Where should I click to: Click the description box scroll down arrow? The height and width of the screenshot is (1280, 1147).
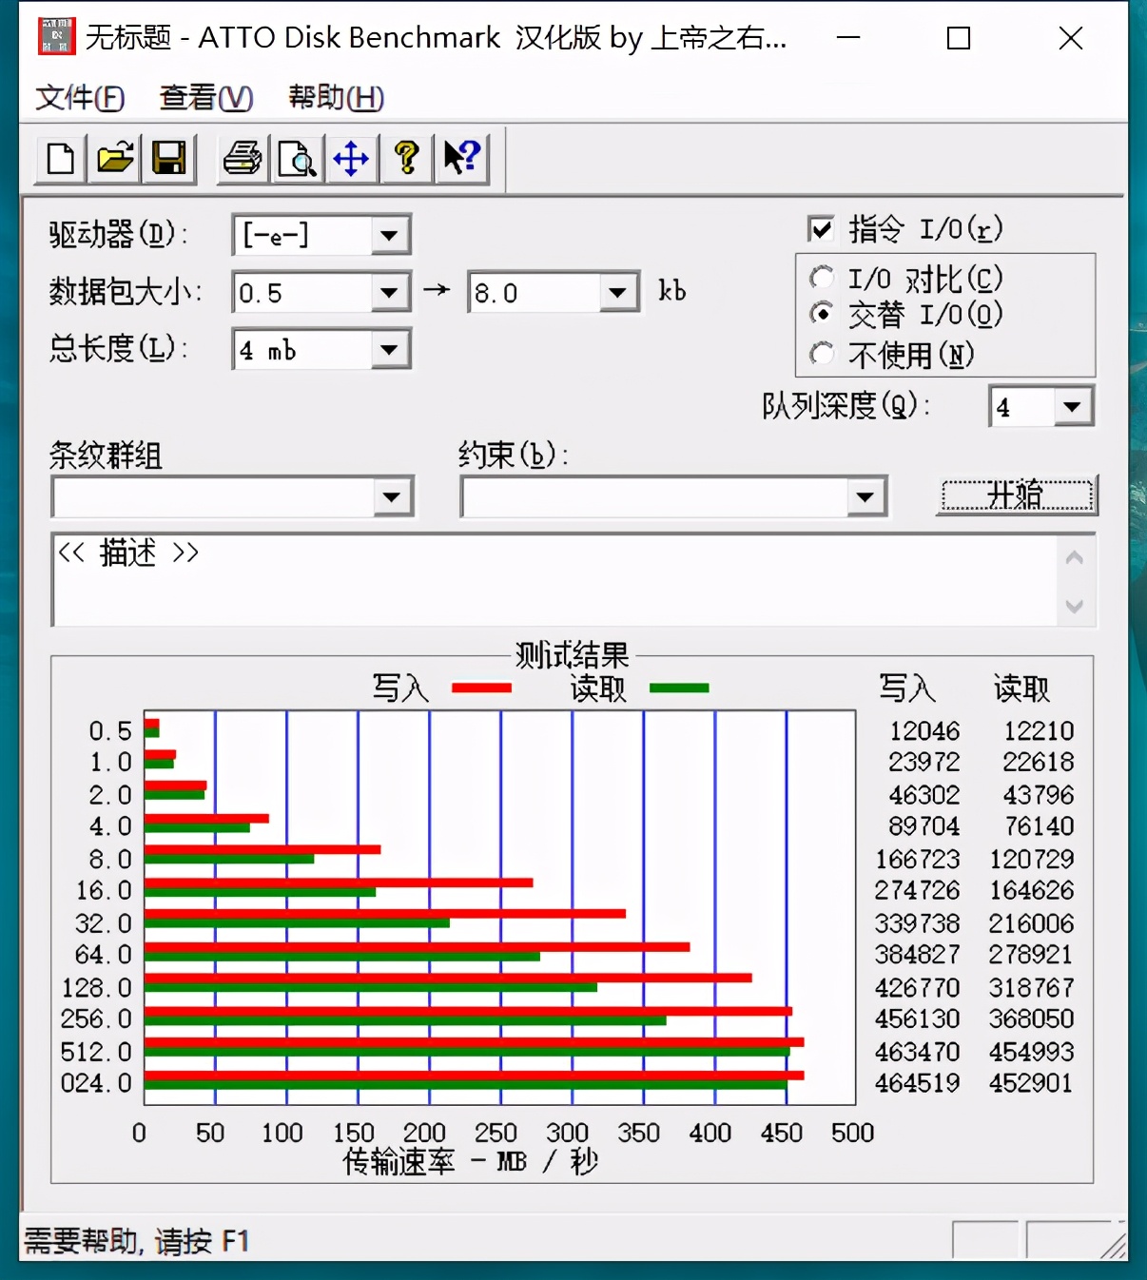[x=1075, y=606]
